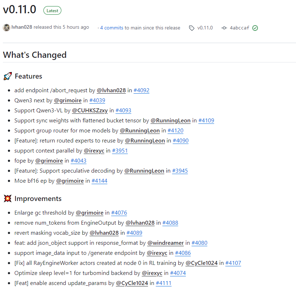Visit @windreamer's profile link
The width and height of the screenshot is (296, 290).
(166, 243)
